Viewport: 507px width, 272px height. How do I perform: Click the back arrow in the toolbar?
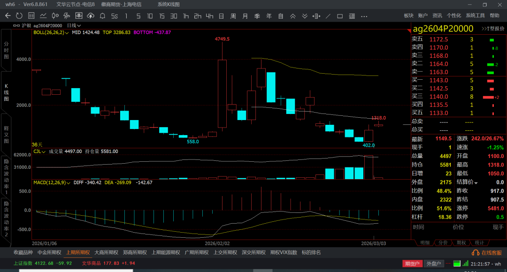click(x=8, y=16)
